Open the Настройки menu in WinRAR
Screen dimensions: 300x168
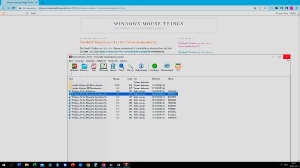113,61
